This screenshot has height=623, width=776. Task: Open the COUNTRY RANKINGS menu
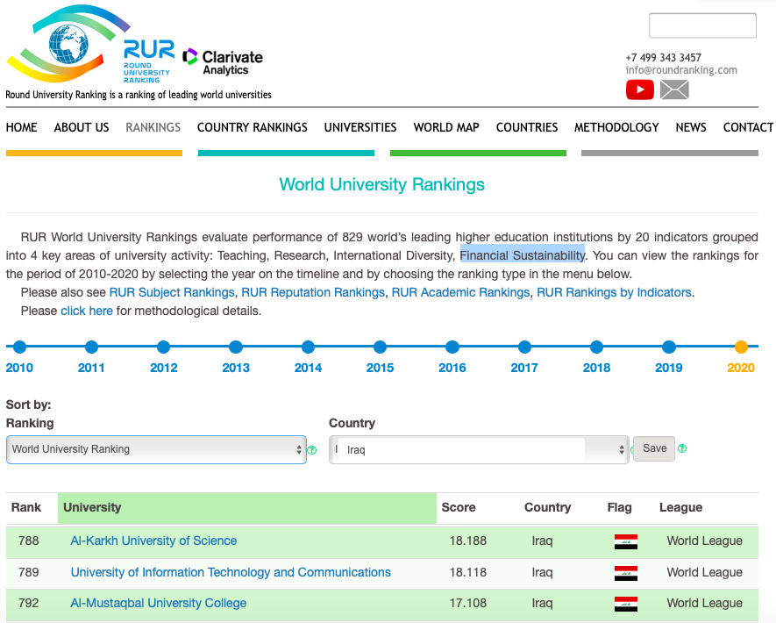pos(252,127)
